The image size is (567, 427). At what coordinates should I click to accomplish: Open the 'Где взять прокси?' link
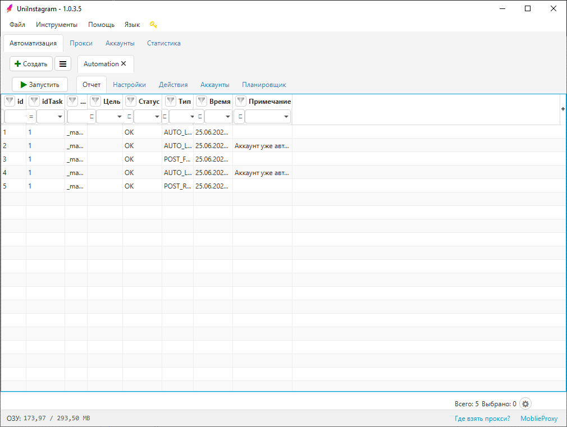[x=482, y=419]
